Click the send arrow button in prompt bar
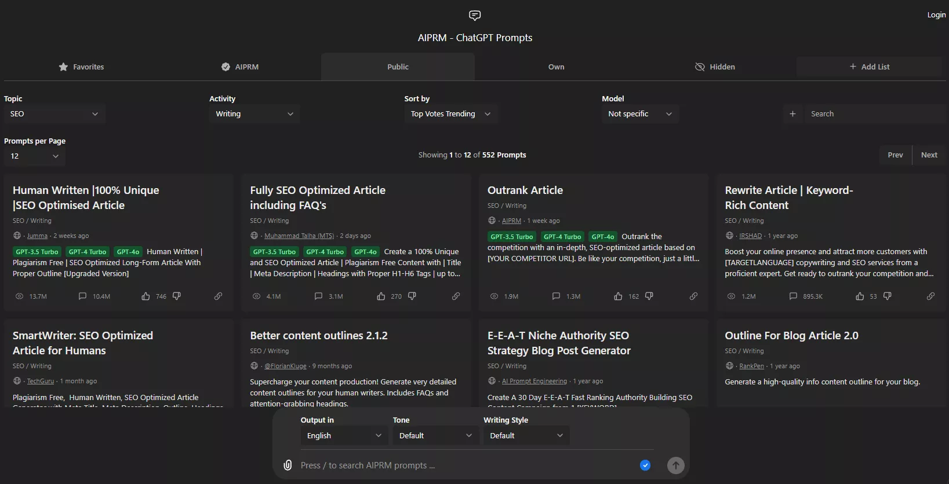949x484 pixels. tap(676, 465)
